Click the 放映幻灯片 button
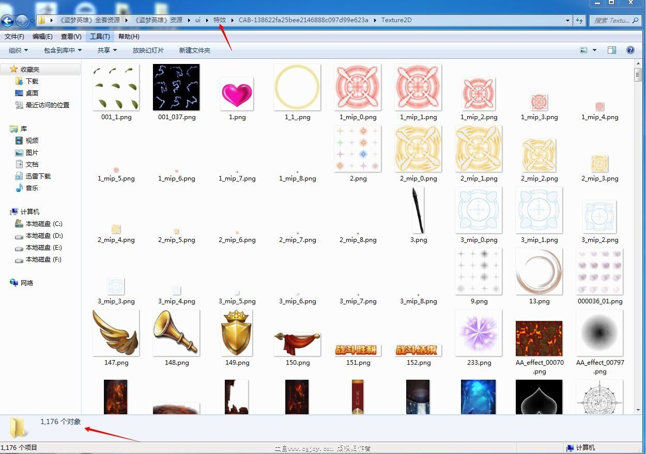646x454 pixels. (148, 50)
